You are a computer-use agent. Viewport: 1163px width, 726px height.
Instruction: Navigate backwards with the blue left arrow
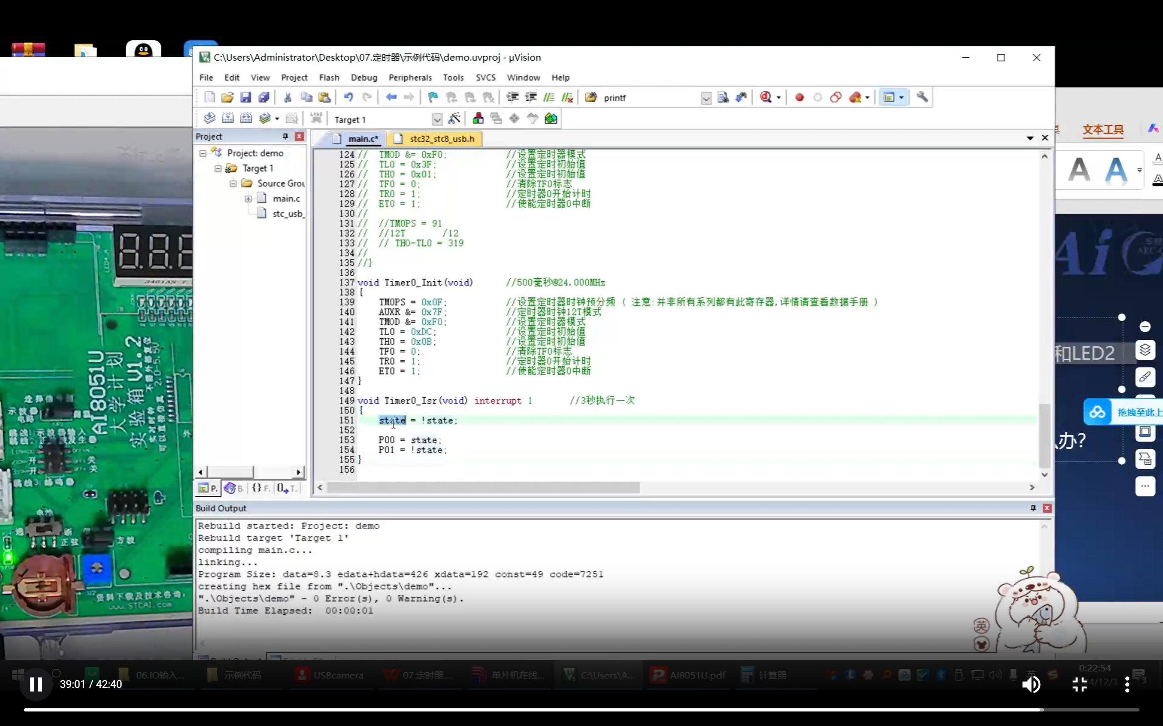pos(391,98)
